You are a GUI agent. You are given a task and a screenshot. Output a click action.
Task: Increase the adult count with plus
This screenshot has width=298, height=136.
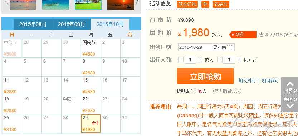pyautogui.click(x=200, y=59)
